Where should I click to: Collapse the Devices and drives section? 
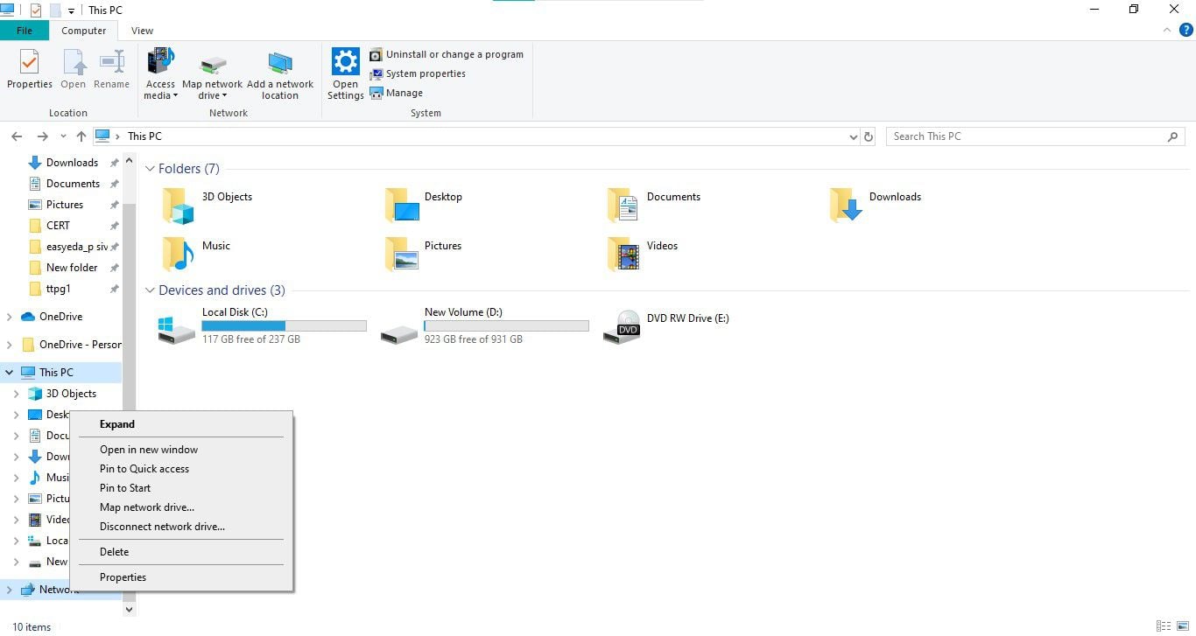tap(150, 290)
